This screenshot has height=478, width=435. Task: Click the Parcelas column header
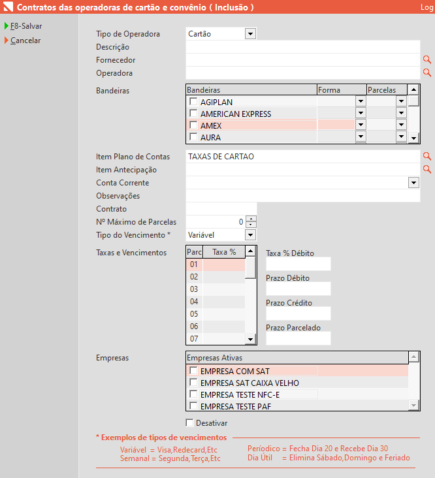point(387,90)
